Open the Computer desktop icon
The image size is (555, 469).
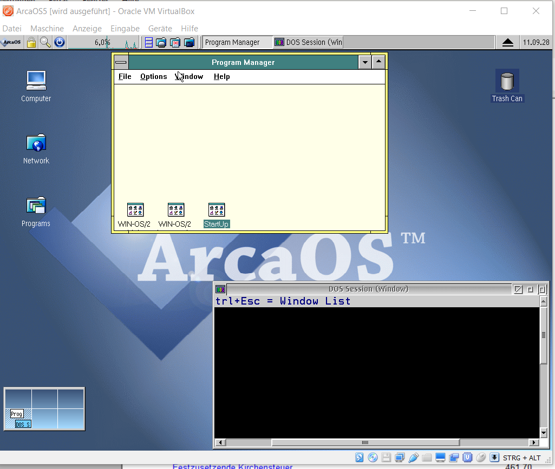(x=36, y=87)
